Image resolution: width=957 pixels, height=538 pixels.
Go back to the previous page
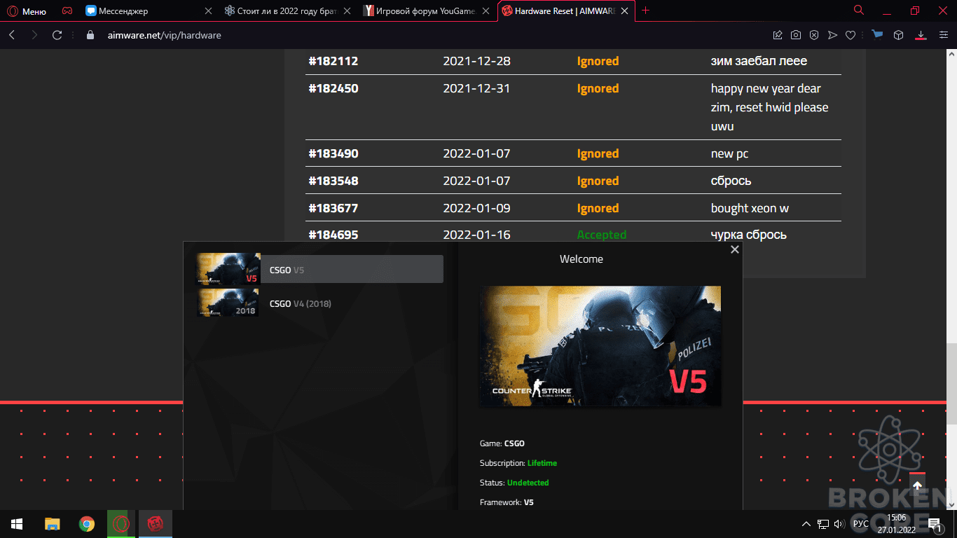pos(12,35)
